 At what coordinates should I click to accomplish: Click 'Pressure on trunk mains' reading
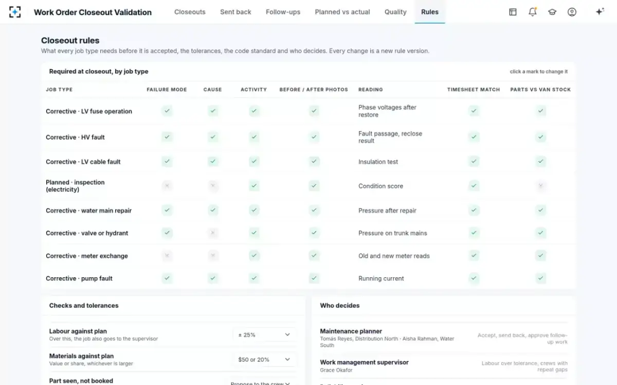(x=393, y=233)
